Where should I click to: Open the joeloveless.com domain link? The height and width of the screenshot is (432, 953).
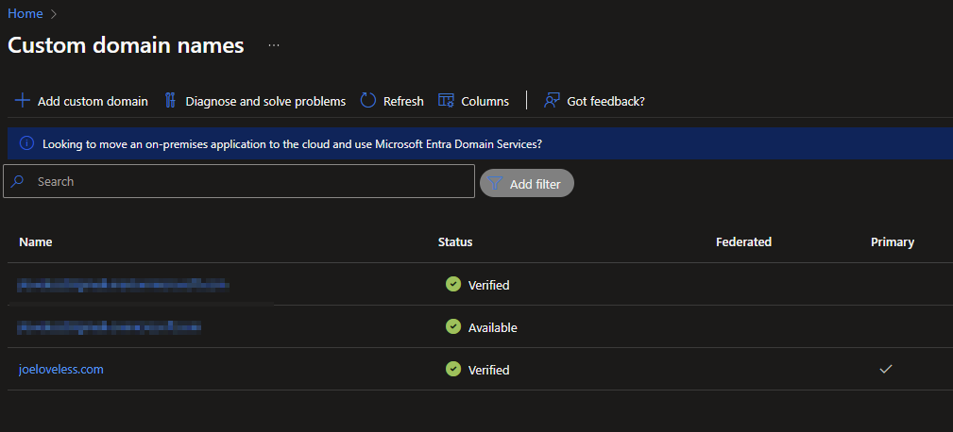[61, 370]
